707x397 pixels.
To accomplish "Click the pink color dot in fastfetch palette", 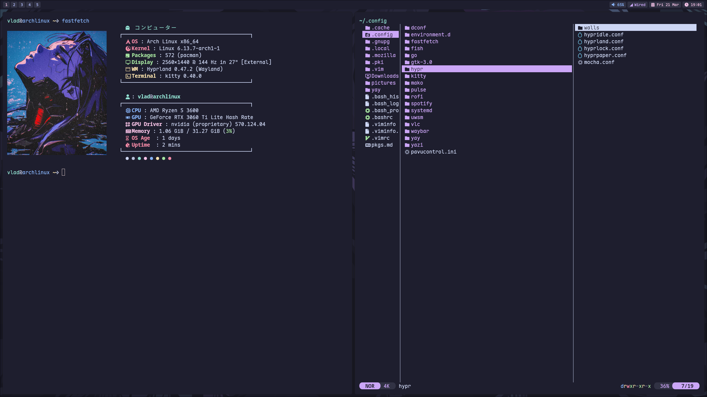I will [145, 159].
